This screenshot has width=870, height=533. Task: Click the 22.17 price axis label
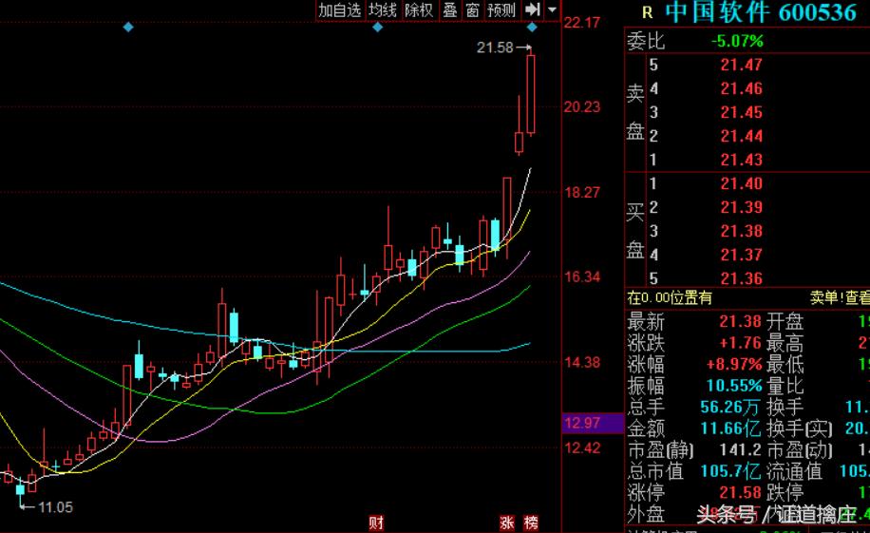[582, 23]
